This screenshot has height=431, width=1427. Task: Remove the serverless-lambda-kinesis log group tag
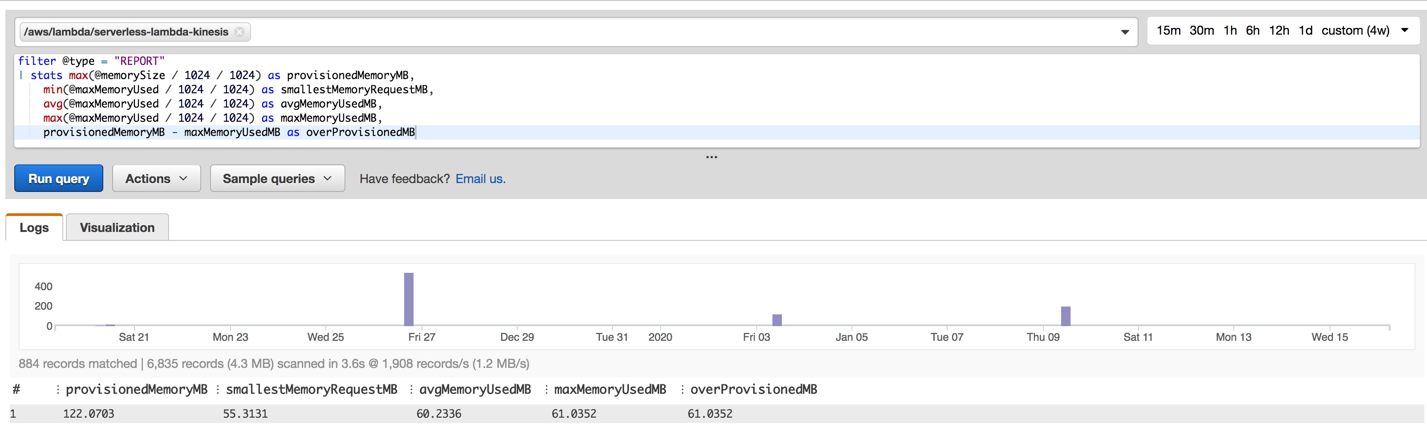coord(239,32)
